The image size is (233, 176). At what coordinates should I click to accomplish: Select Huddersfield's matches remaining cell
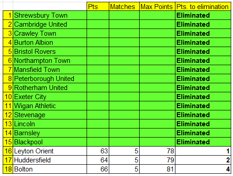124,160
